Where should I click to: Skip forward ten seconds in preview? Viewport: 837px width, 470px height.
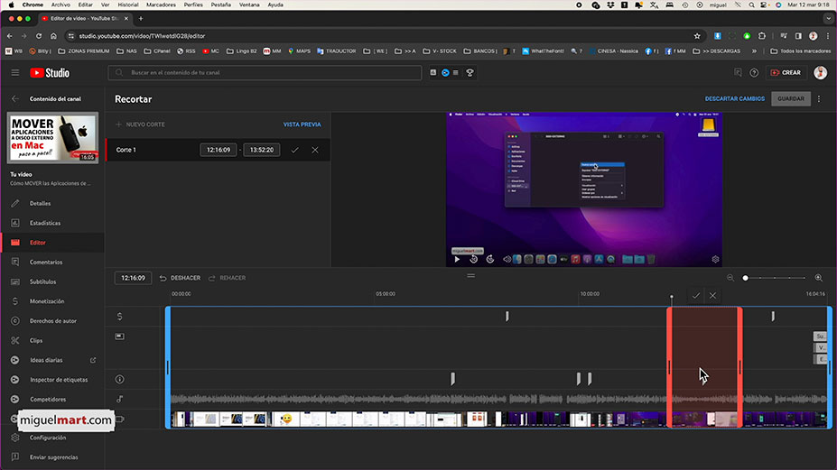tap(490, 259)
